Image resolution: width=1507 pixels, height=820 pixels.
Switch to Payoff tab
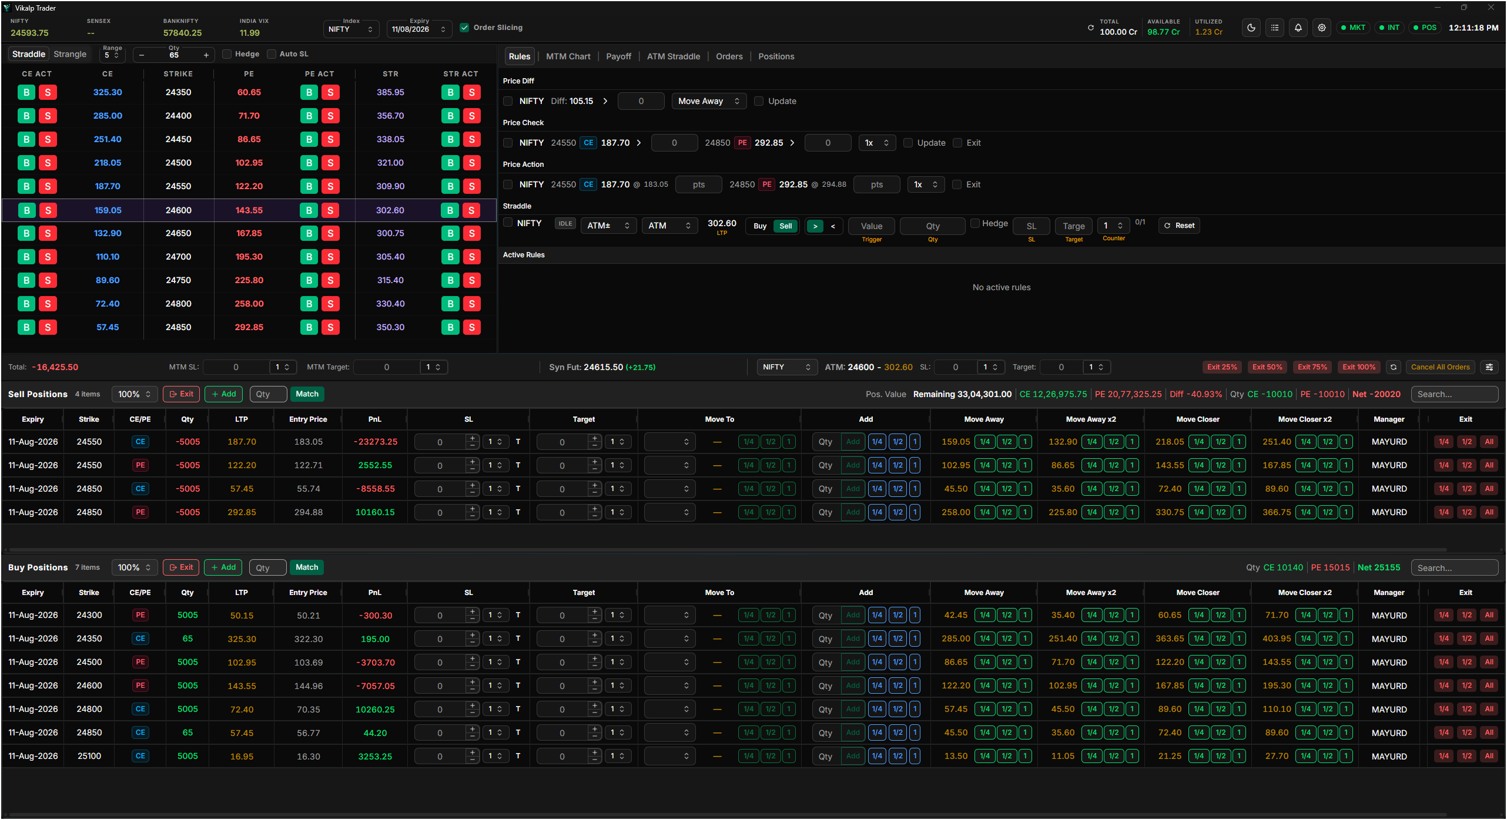(618, 56)
